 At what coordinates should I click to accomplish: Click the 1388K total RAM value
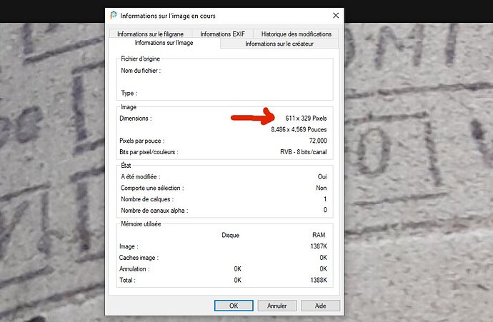(x=319, y=281)
